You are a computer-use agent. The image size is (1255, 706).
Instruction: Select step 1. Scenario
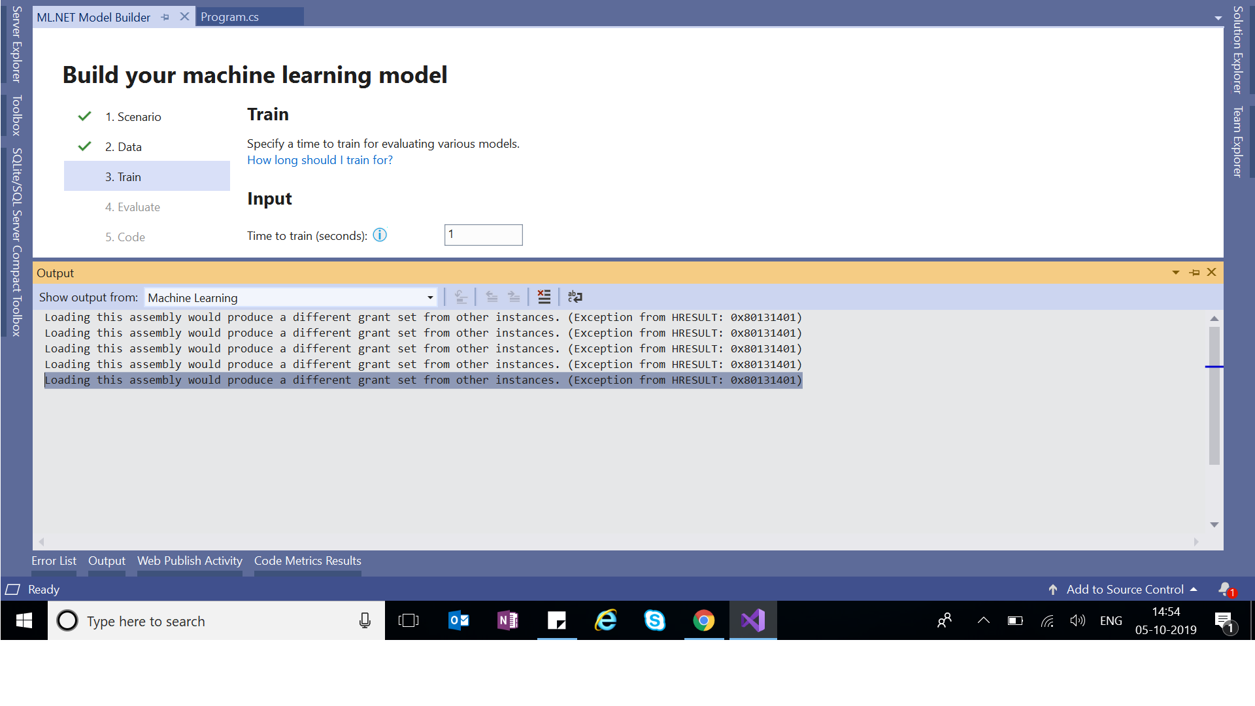(x=133, y=116)
